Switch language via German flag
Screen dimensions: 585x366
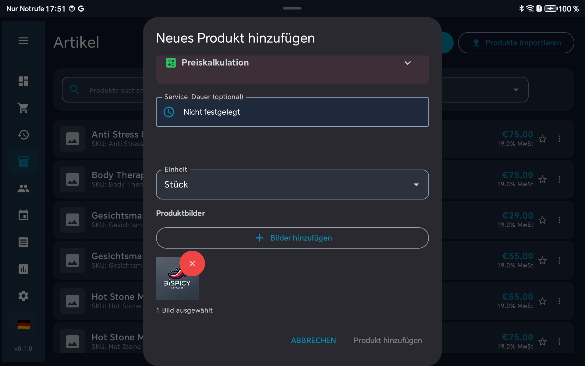point(23,325)
